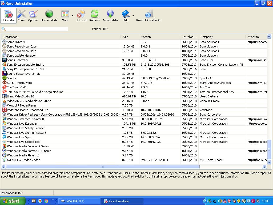Sort by the Installation date column

(x=189, y=37)
